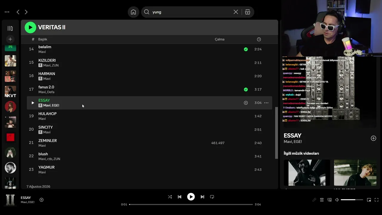Open Your Library sidebar icon

tap(10, 28)
